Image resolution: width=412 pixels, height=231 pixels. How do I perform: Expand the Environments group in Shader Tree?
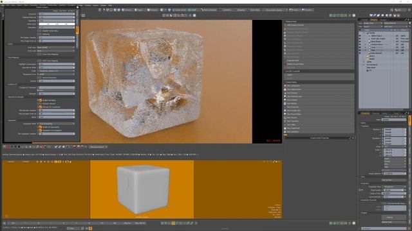tap(364, 65)
